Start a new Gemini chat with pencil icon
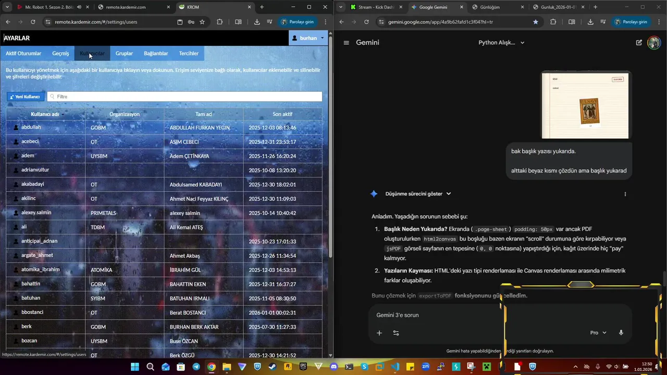Screen dimensions: 667x375 639,43
